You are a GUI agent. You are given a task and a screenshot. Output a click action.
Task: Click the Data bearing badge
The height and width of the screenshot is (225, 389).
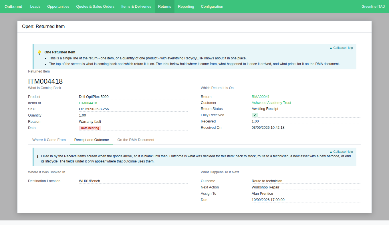pyautogui.click(x=90, y=128)
